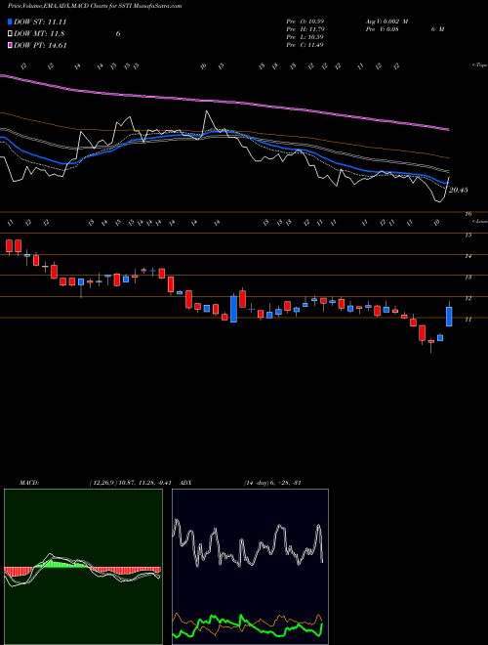Image resolution: width=488 pixels, height=645 pixels.
Task: Select the 'DOW ST: 11.11' legend text
Action: [40, 21]
